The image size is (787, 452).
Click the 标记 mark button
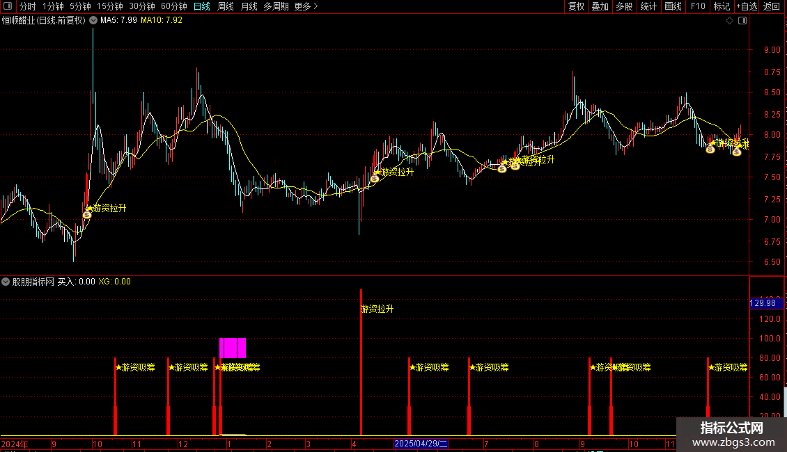tap(722, 6)
